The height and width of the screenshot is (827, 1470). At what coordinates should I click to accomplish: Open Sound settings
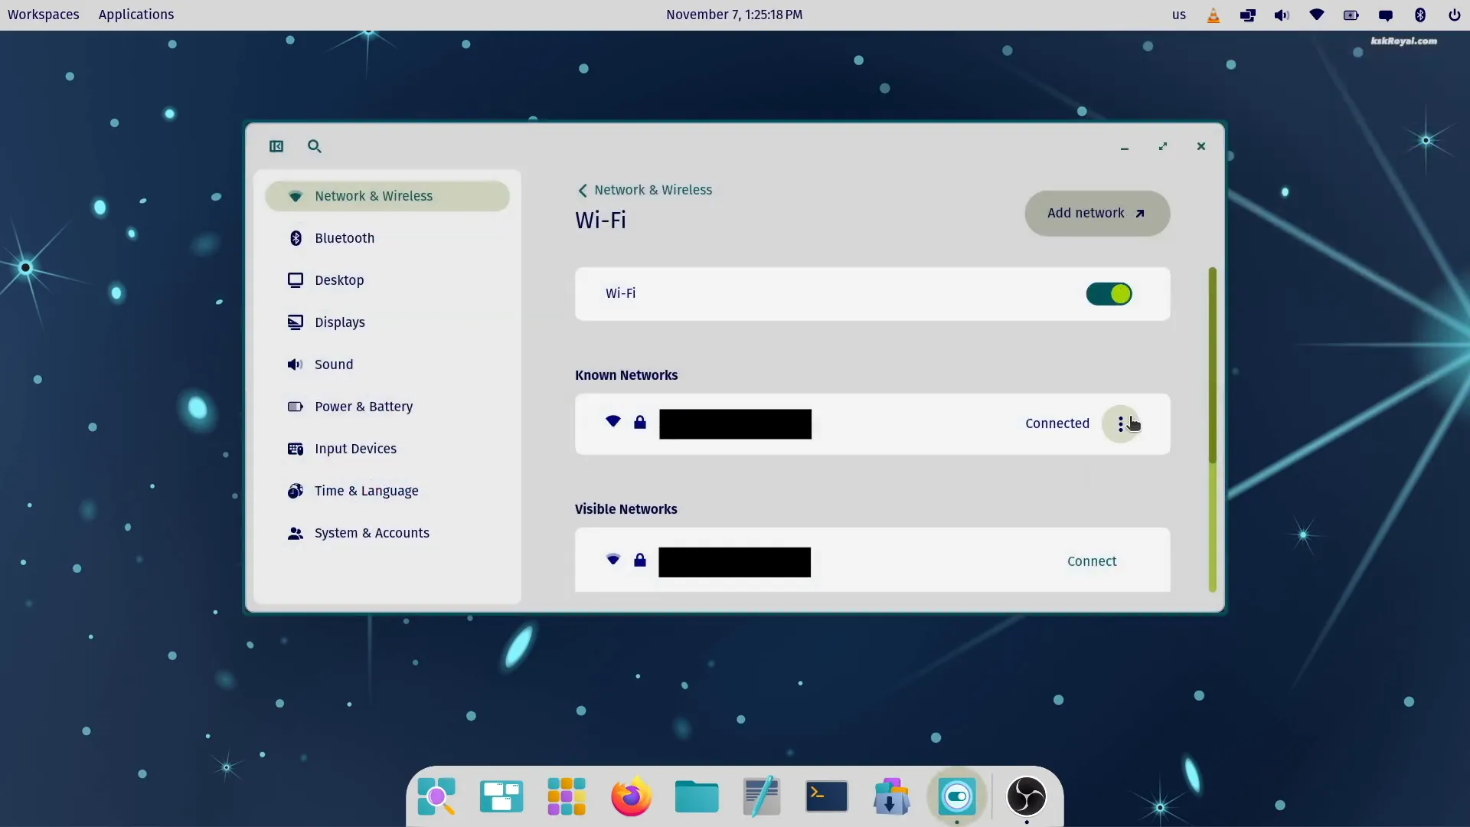point(387,364)
